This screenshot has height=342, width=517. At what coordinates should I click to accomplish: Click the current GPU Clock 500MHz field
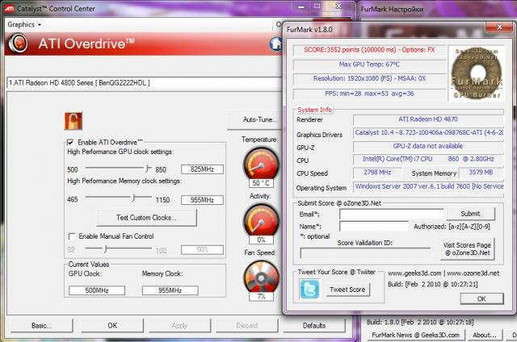point(97,290)
